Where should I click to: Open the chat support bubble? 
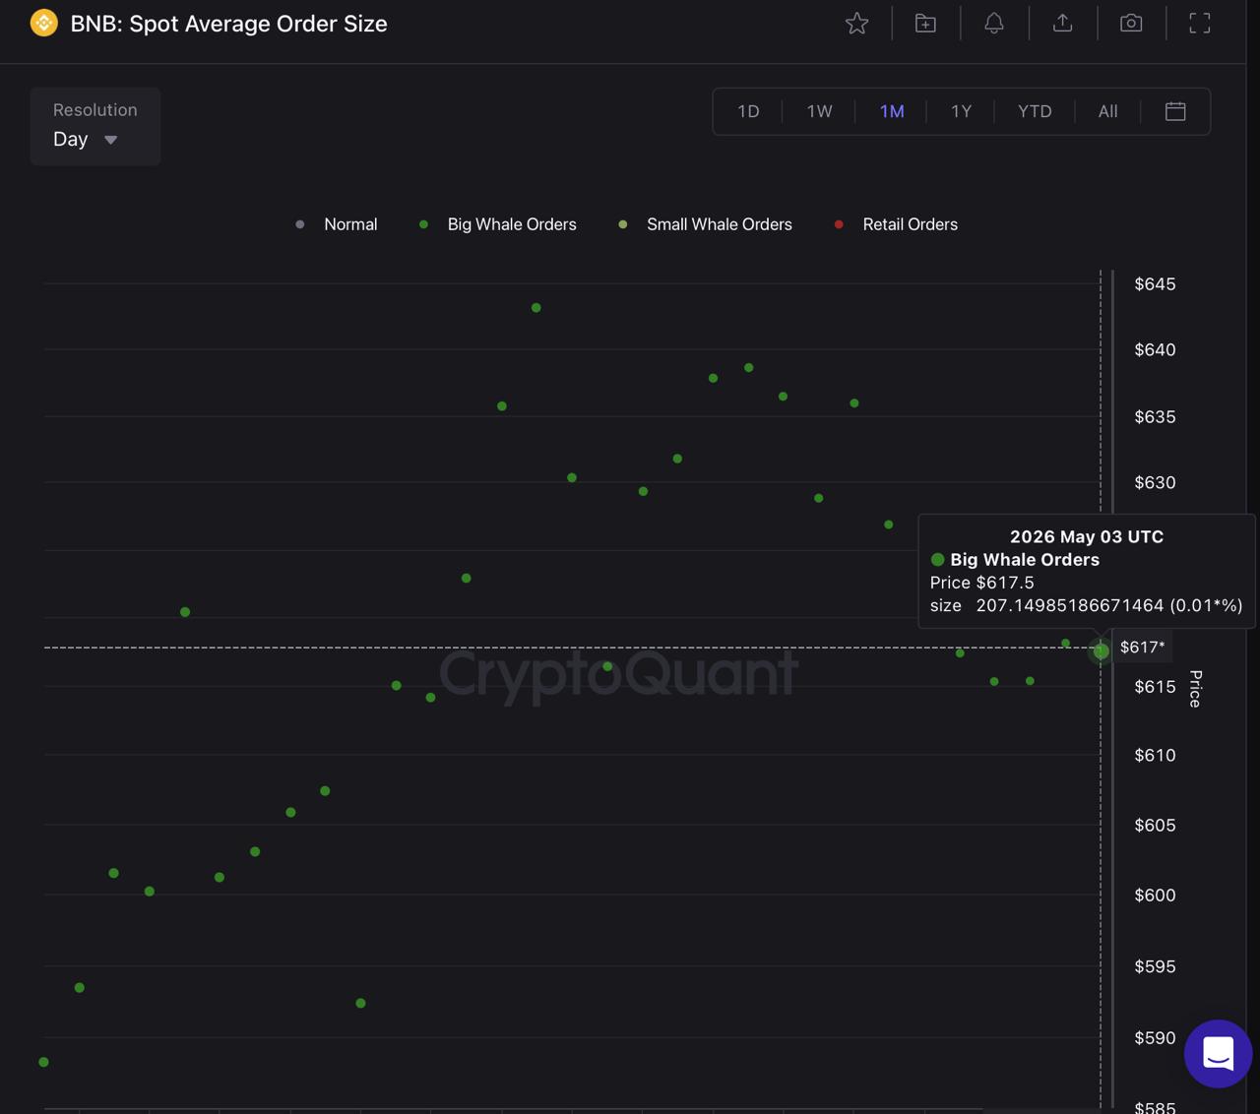coord(1218,1053)
